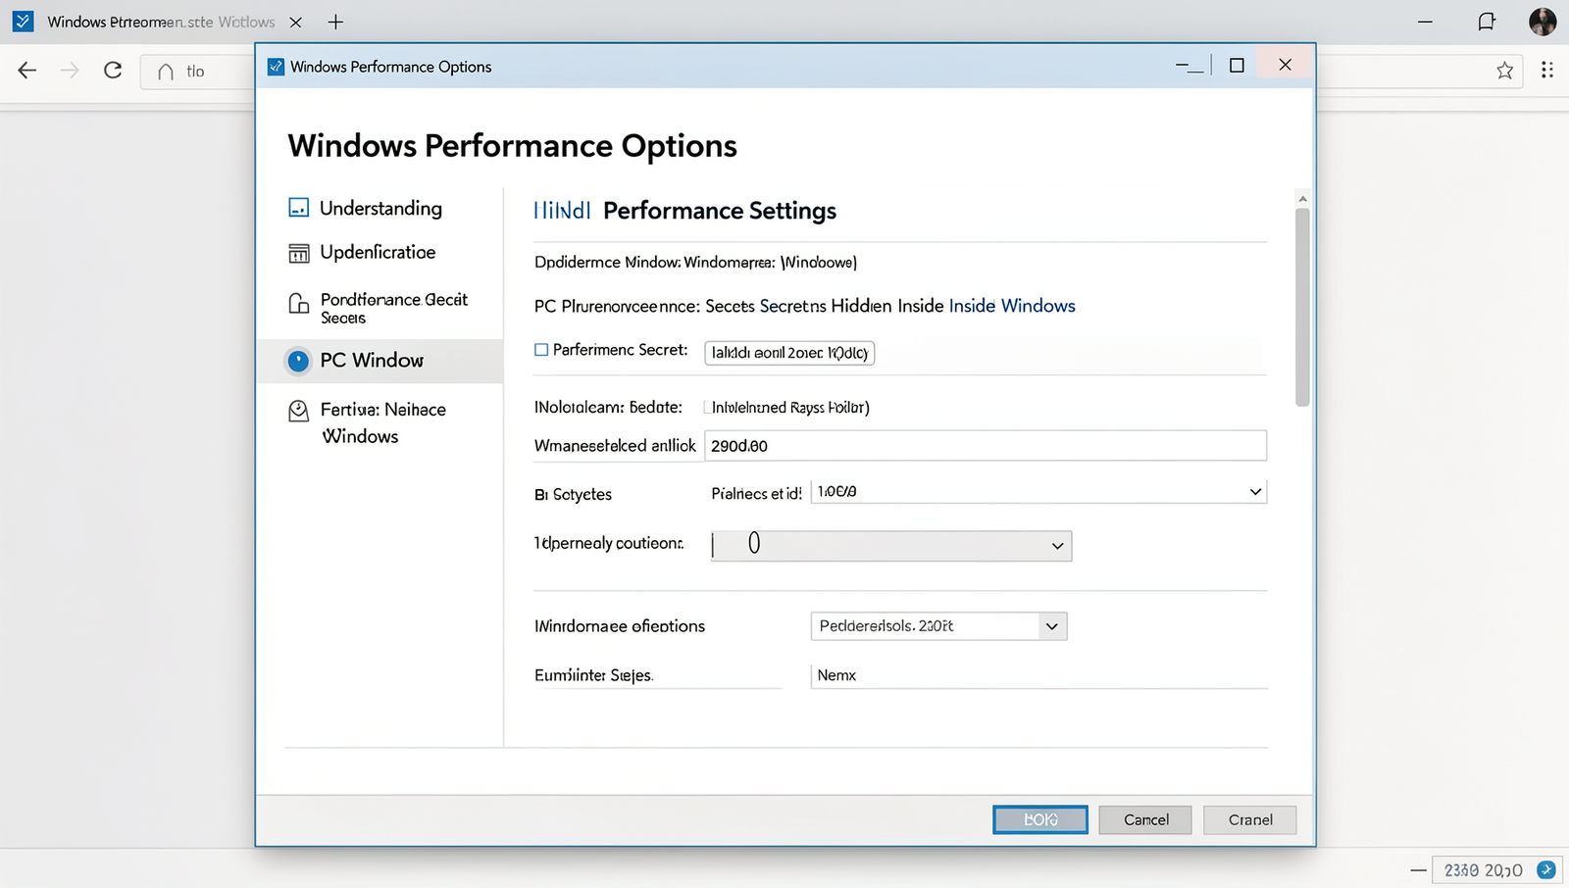Click the Cranel button
The height and width of the screenshot is (888, 1569).
pyautogui.click(x=1250, y=819)
